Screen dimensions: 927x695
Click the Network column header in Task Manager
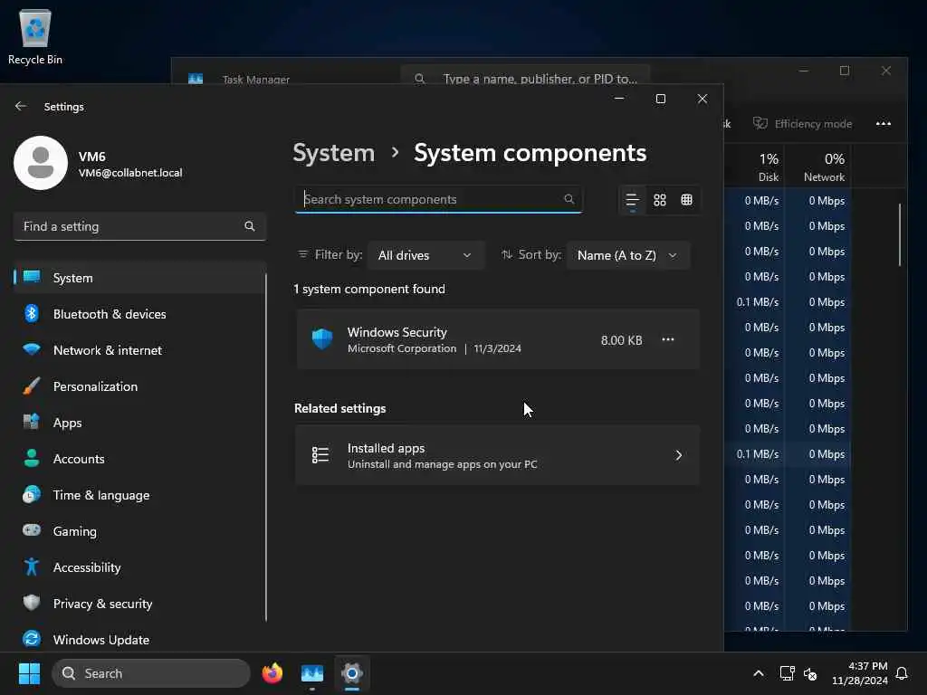(x=818, y=167)
